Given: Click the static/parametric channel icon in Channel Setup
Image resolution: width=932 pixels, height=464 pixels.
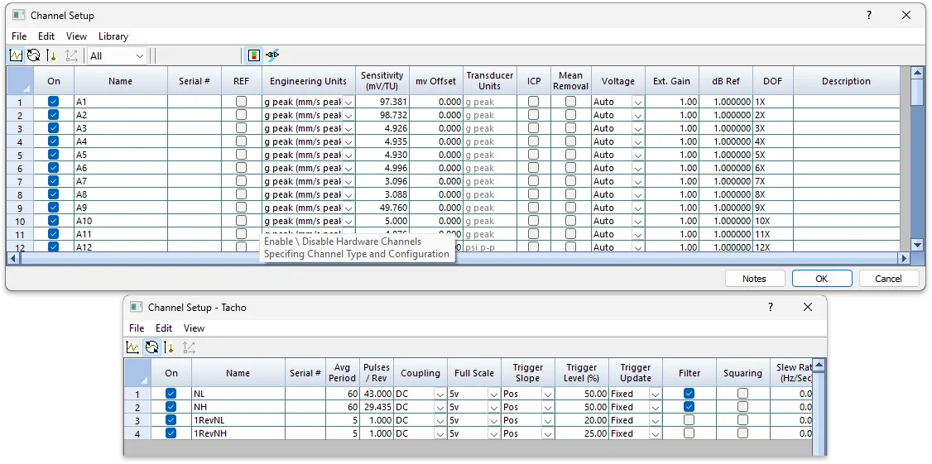Looking at the screenshot, I should (51, 56).
